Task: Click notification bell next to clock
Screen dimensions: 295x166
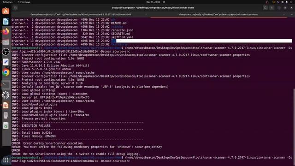Action: pos(164,2)
